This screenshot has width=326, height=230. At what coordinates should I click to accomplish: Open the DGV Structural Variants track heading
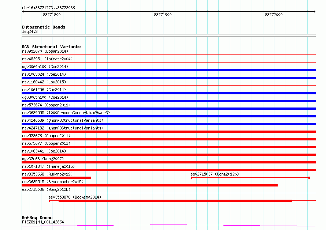pyautogui.click(x=51, y=47)
